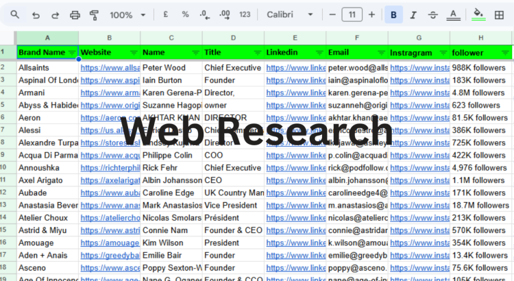Image resolution: width=514 pixels, height=281 pixels.
Task: Decrease decimal places
Action: tap(204, 15)
